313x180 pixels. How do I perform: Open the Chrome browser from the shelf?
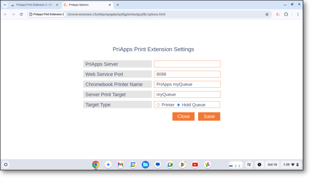coord(95,165)
